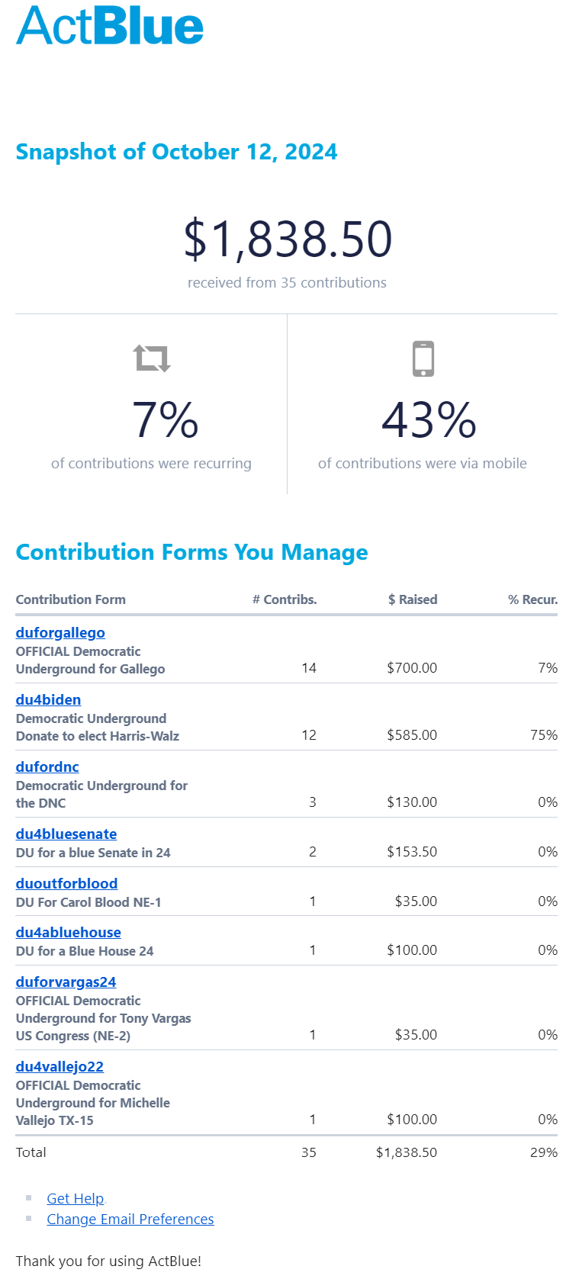Open Change Email Preferences link
This screenshot has height=1279, width=566.
(x=130, y=1219)
